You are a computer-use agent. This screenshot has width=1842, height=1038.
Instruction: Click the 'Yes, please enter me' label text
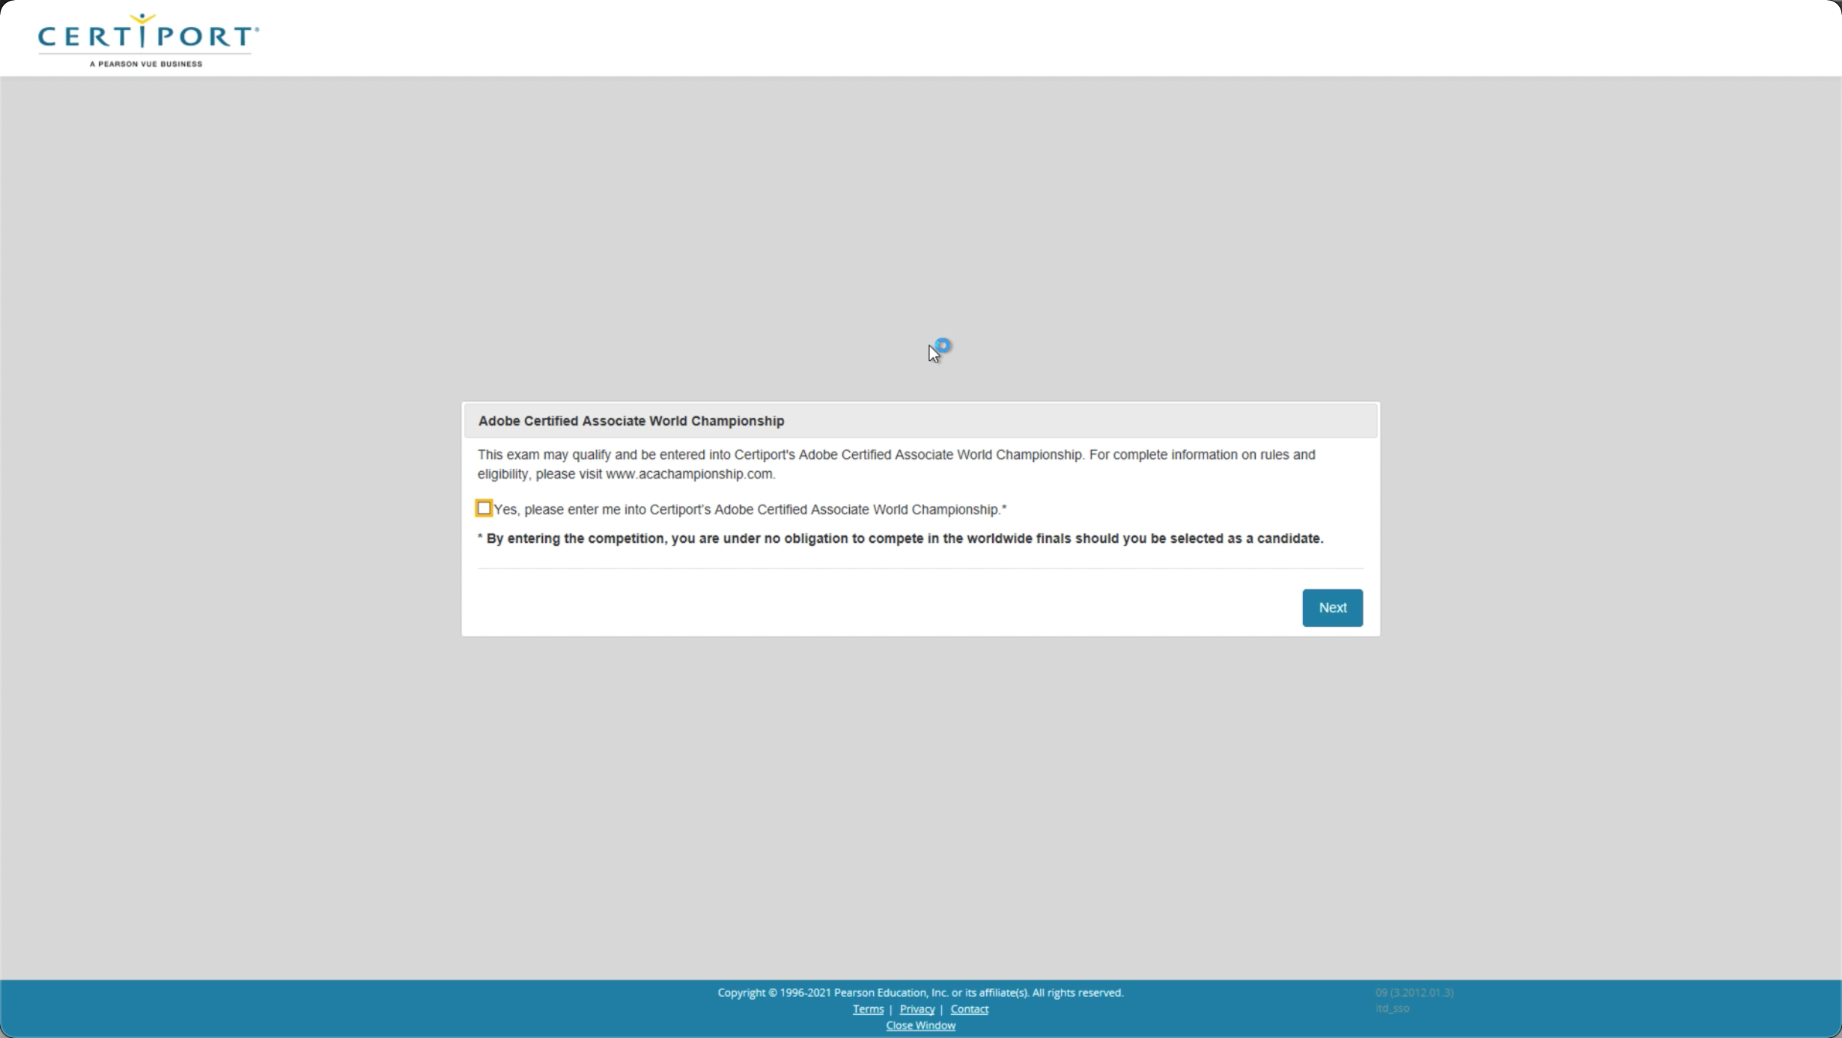(x=749, y=509)
